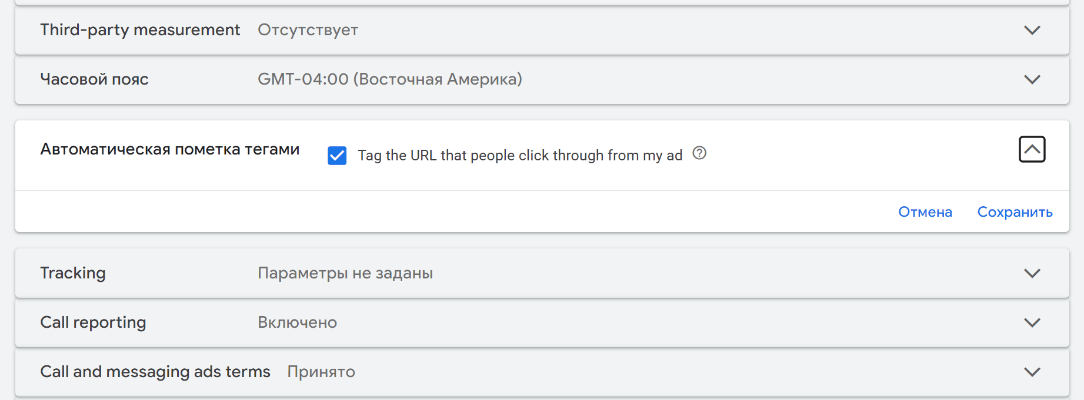The width and height of the screenshot is (1084, 400).
Task: Open the Call reporting row label
Action: click(x=93, y=322)
